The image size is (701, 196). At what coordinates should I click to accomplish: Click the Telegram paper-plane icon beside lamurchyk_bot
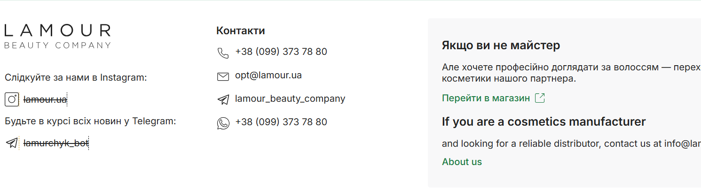pos(12,143)
